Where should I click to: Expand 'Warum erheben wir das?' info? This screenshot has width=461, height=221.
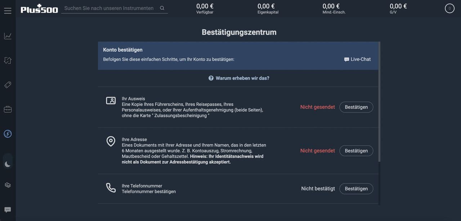point(239,78)
